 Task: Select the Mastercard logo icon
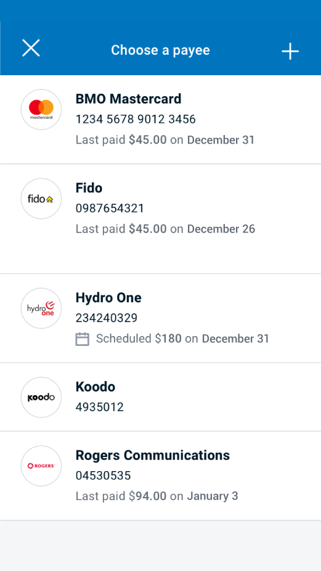(x=41, y=109)
